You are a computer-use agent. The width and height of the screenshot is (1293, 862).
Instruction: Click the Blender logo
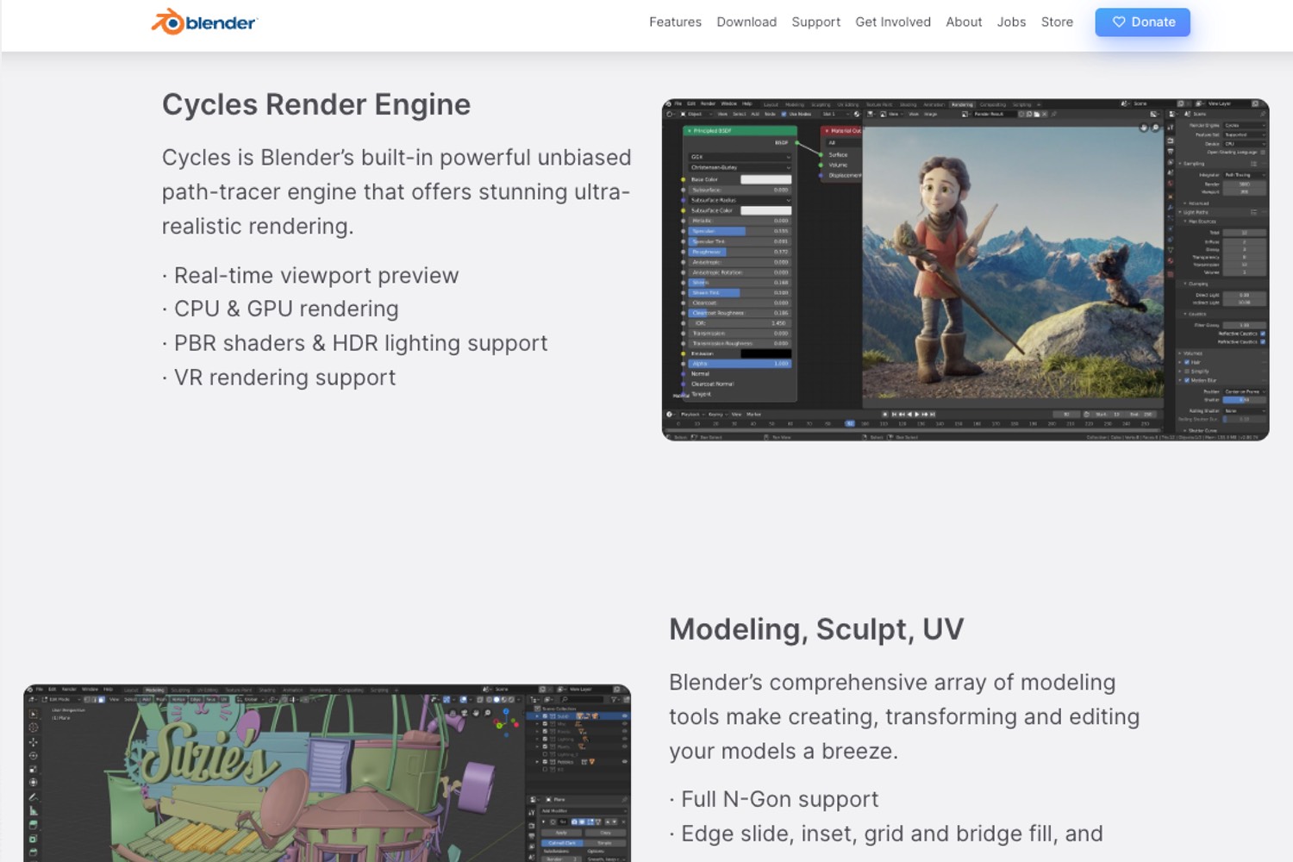click(x=204, y=22)
